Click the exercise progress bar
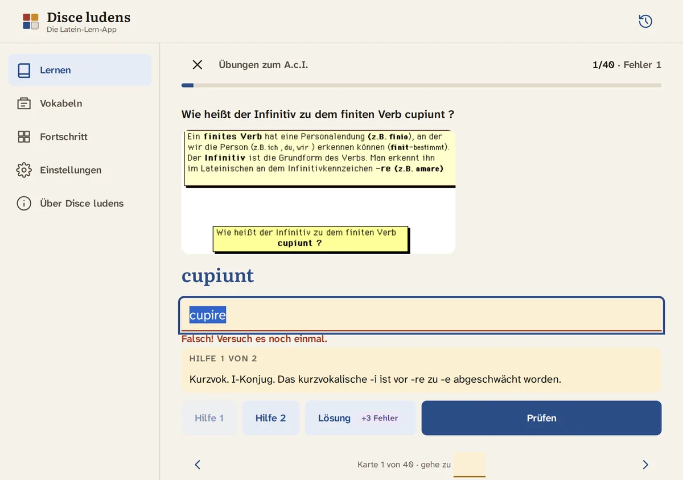The width and height of the screenshot is (683, 480). pos(421,85)
